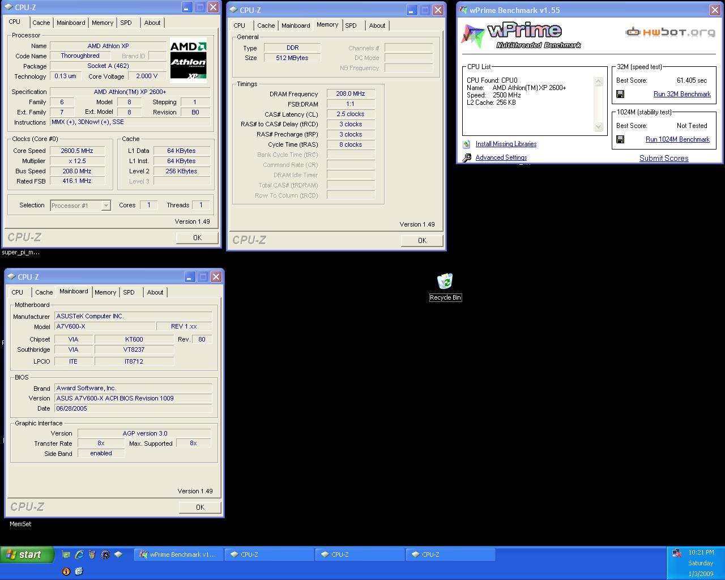Click the Cycle Time (tRAS) value 8 clocks

point(351,145)
